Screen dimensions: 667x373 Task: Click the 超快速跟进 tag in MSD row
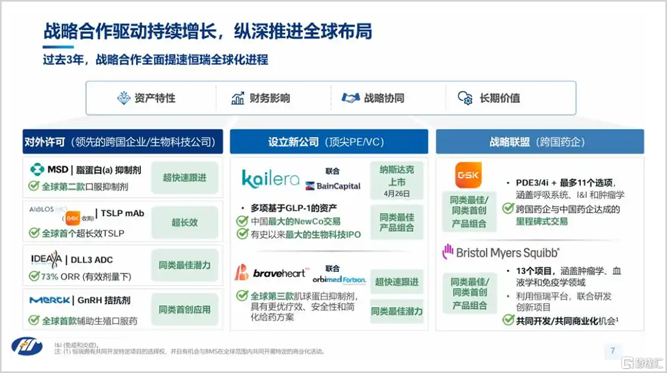(x=184, y=177)
